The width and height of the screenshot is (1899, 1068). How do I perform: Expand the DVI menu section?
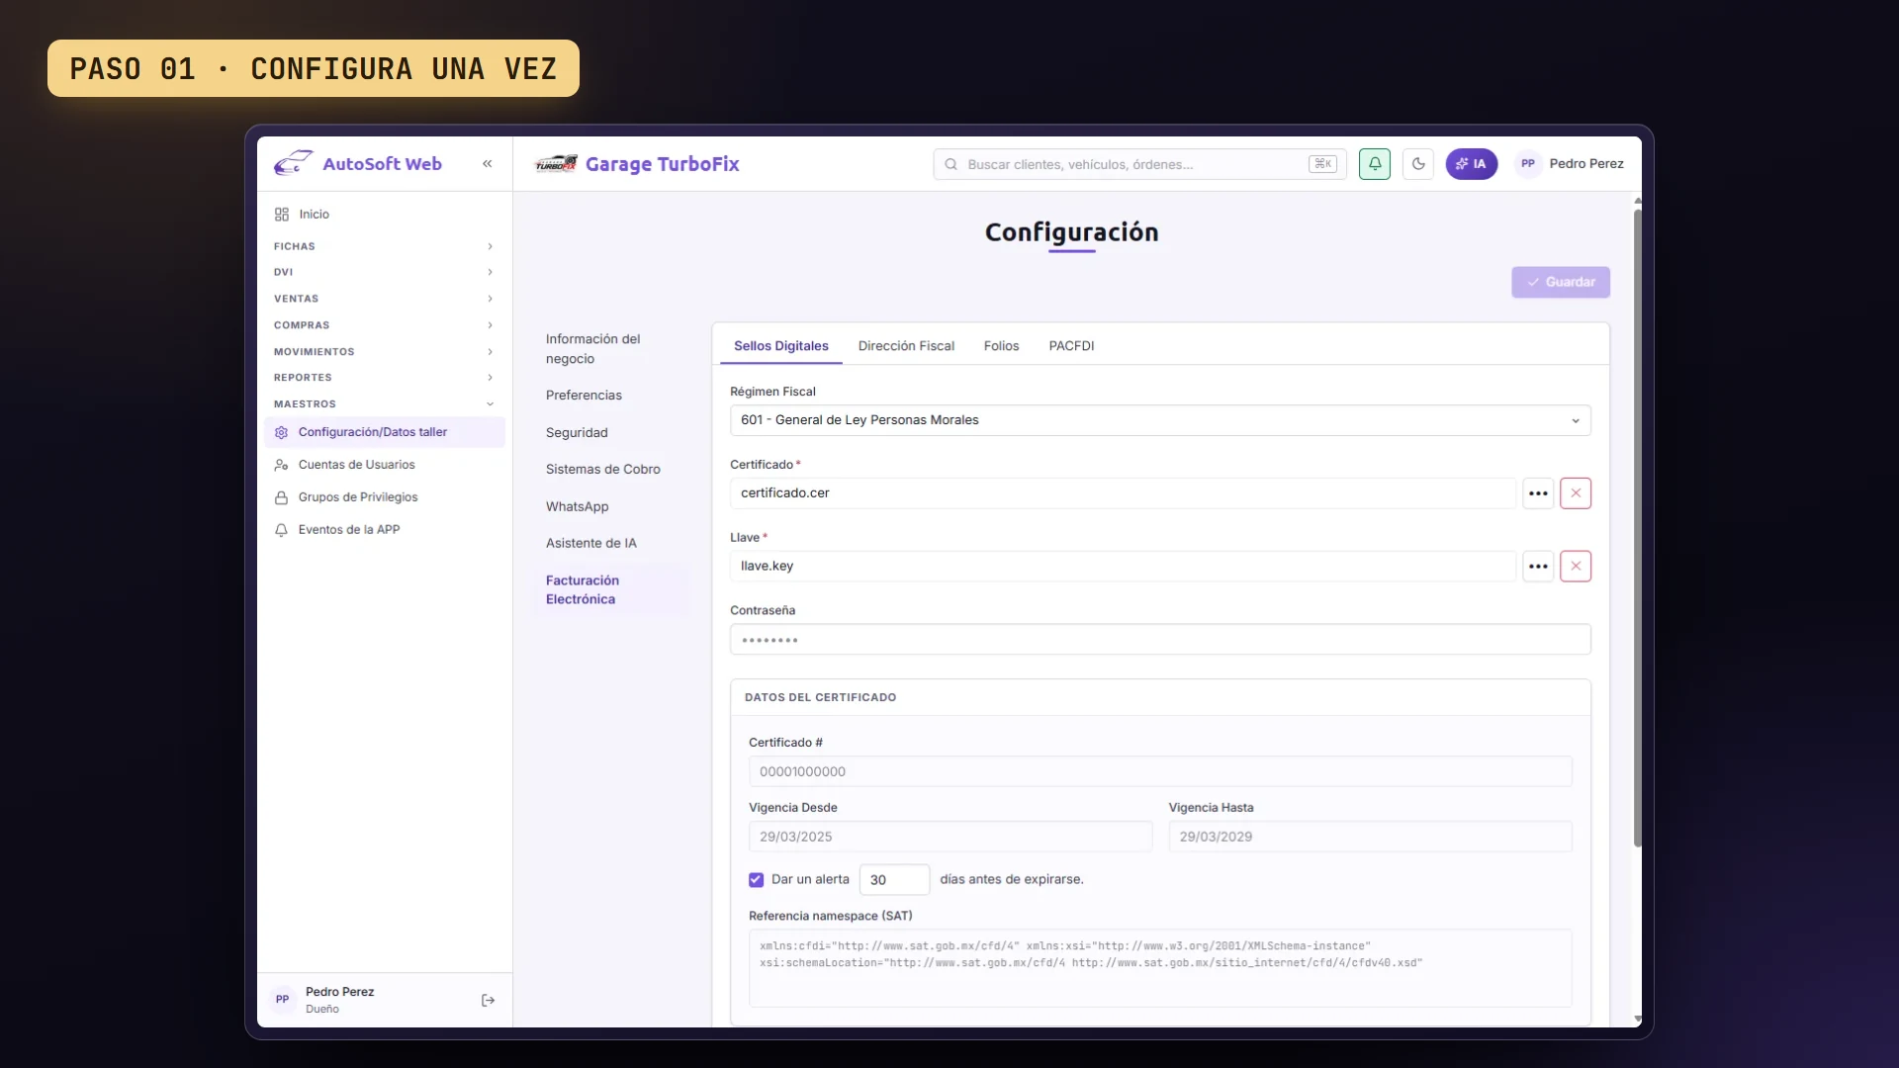(x=385, y=272)
